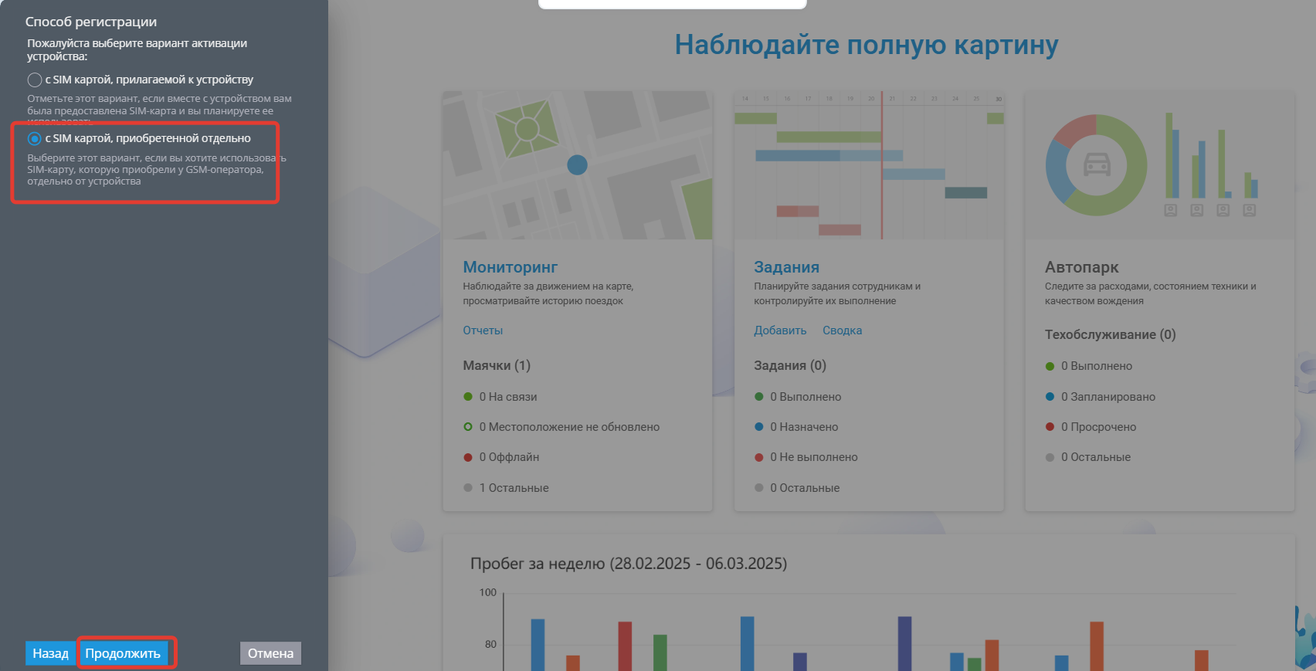
Task: Open the Автопарк section heading
Action: [x=1081, y=267]
